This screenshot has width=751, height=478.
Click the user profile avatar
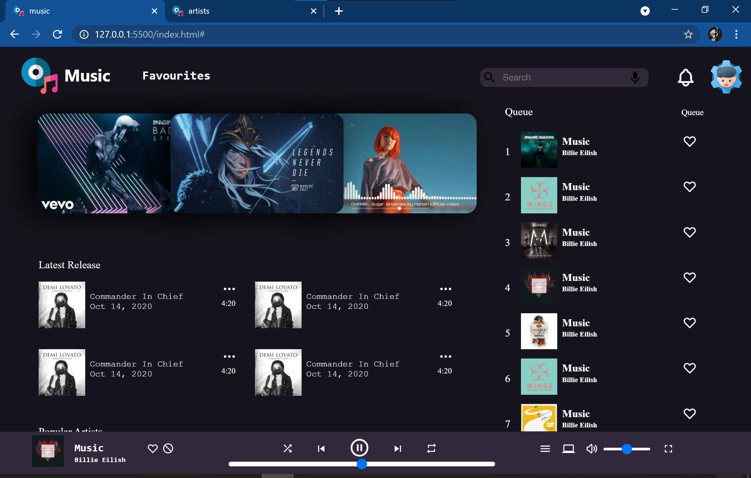point(726,77)
